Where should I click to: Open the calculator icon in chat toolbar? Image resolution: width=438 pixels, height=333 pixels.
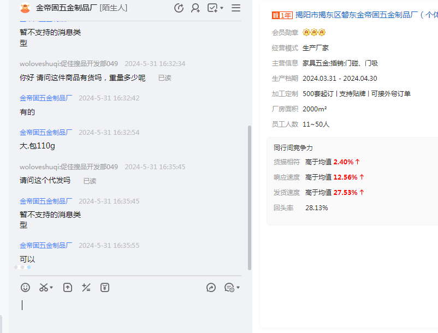[x=86, y=287]
